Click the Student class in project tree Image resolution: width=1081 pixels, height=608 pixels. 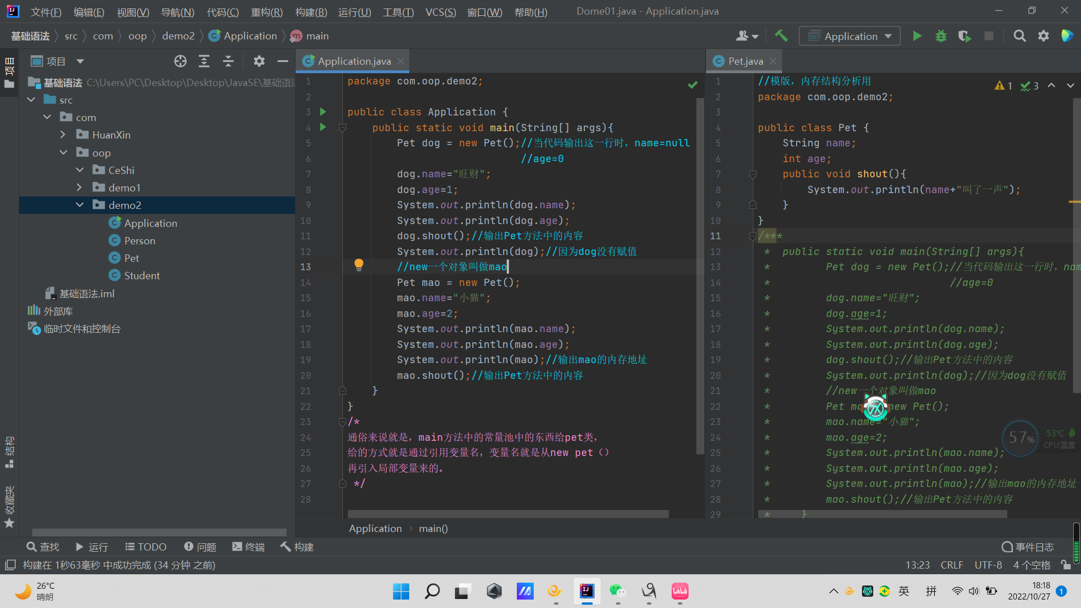click(x=142, y=276)
